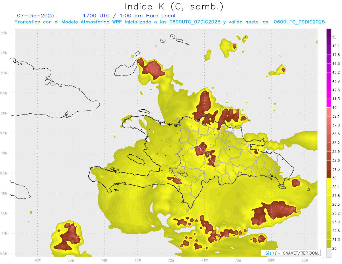Click the magenta swatch between 41.3 and 40
The image size is (342, 264).
329,103
